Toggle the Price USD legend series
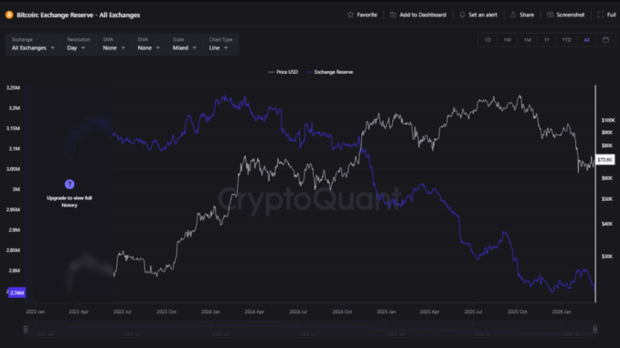The height and width of the screenshot is (348, 620). tap(283, 72)
